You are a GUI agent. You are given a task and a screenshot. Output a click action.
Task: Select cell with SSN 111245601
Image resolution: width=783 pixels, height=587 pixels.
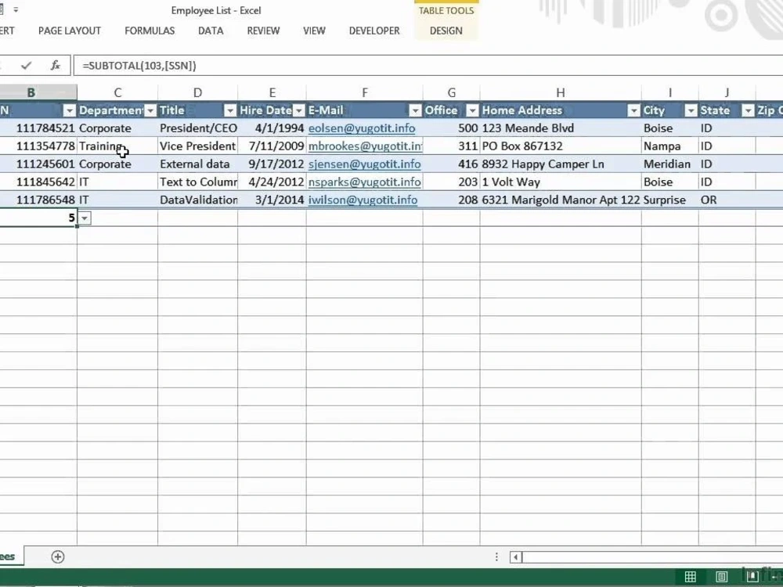pos(38,164)
